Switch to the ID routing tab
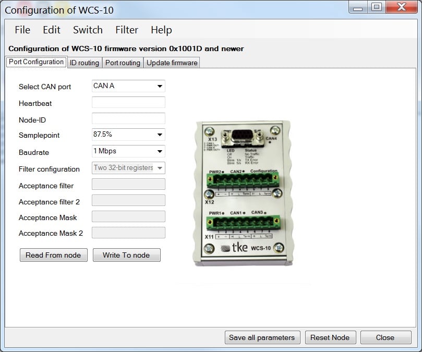Image resolution: width=422 pixels, height=352 pixels. [x=85, y=63]
